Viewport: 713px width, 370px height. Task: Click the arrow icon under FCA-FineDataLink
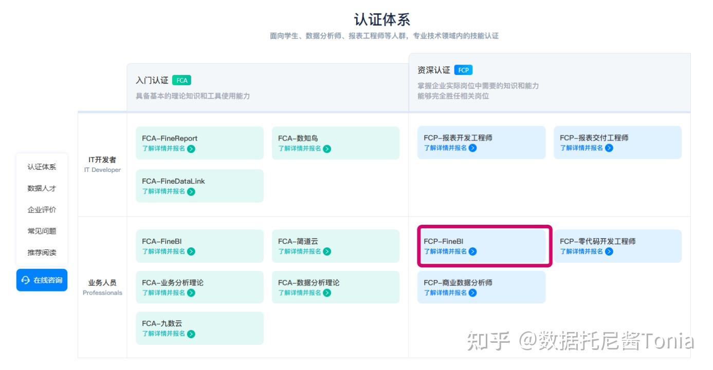[x=191, y=192]
